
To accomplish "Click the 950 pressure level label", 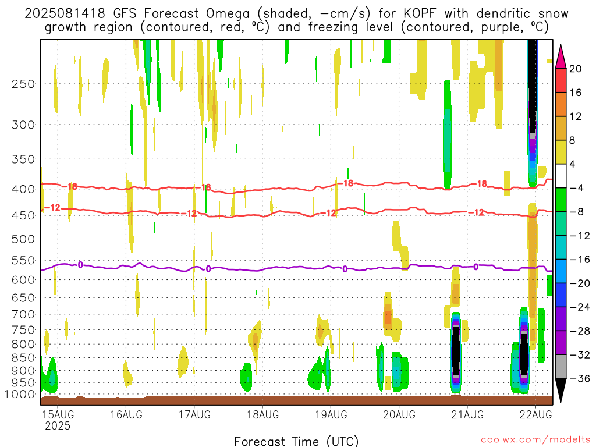I will coord(23,383).
